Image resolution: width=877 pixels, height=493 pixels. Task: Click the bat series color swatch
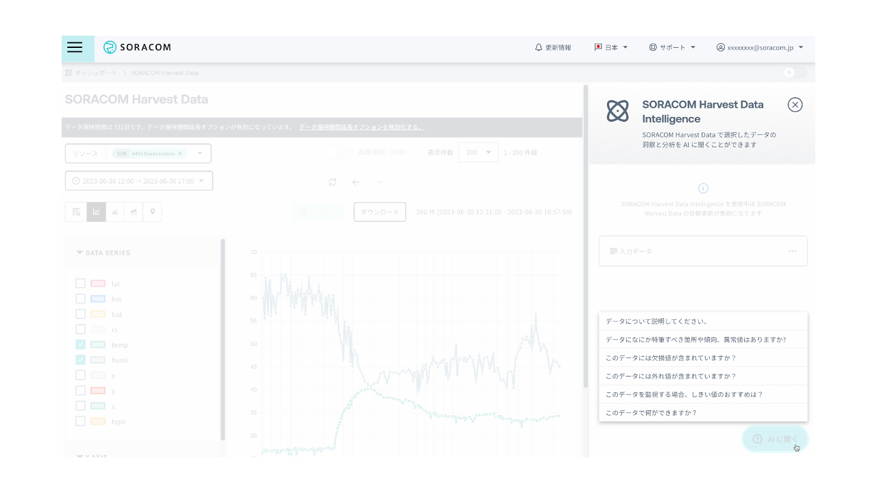98,314
